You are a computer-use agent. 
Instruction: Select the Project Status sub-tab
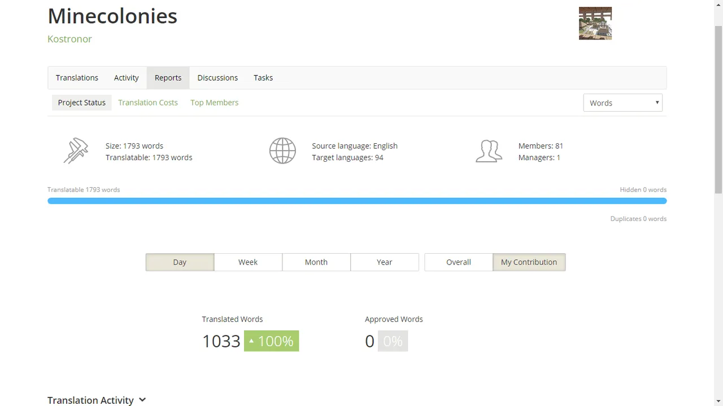(82, 103)
